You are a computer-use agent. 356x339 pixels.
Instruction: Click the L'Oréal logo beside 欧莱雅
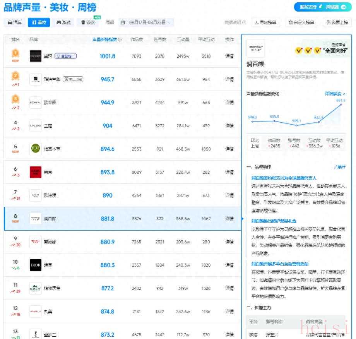tap(36, 103)
